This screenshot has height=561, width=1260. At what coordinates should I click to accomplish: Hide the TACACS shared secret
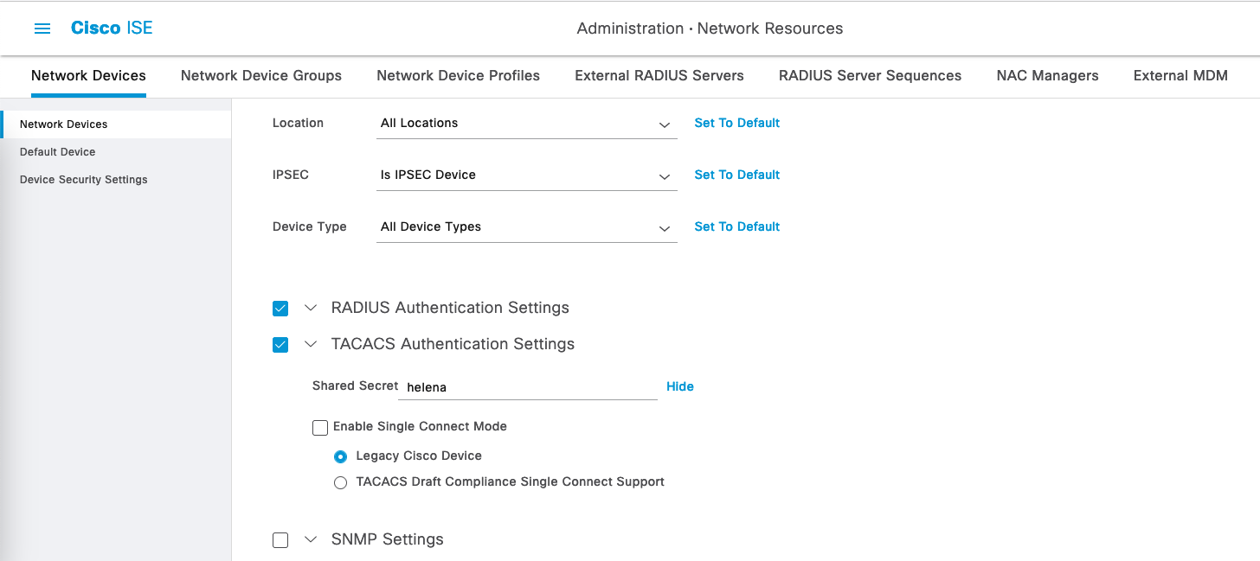coord(679,386)
